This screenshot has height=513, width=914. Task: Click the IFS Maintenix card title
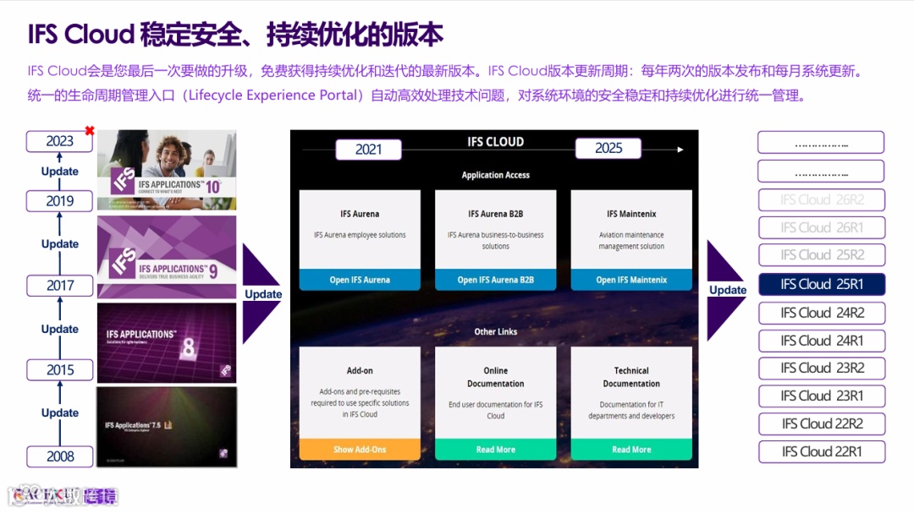[x=631, y=214]
